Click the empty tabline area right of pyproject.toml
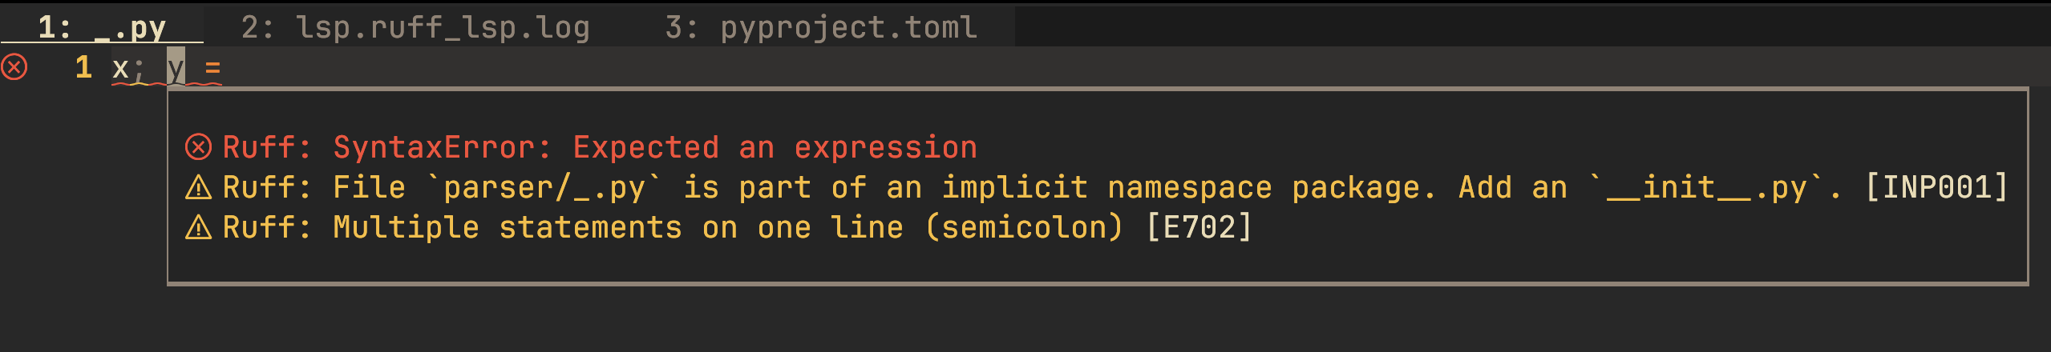This screenshot has width=2051, height=352. click(1531, 26)
